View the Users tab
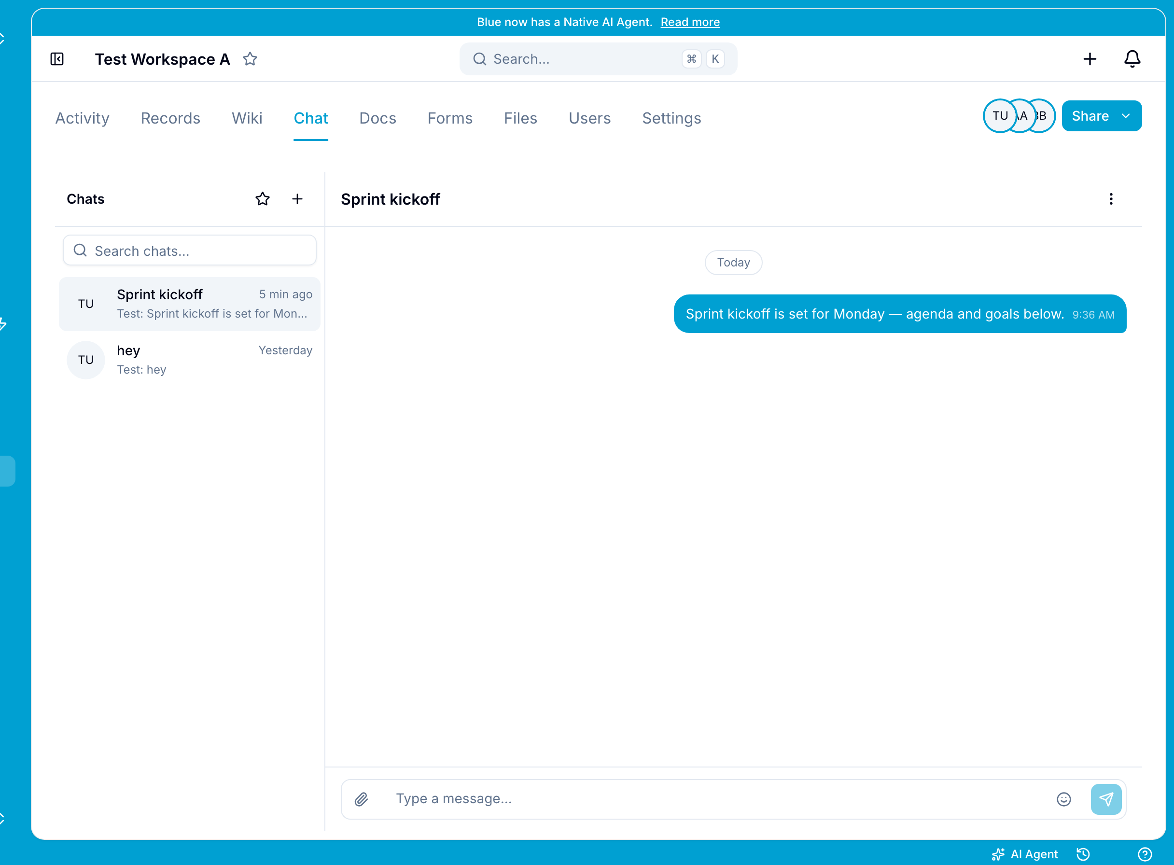This screenshot has height=865, width=1174. [x=589, y=118]
